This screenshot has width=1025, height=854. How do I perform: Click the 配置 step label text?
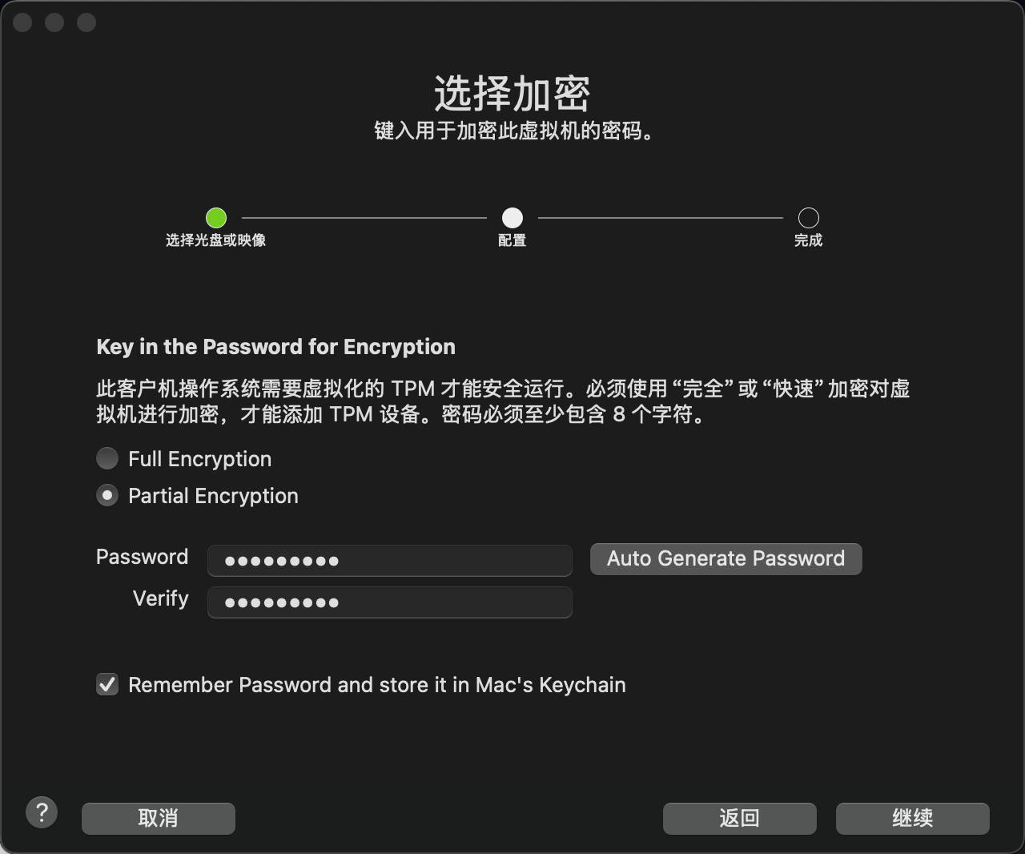point(512,240)
